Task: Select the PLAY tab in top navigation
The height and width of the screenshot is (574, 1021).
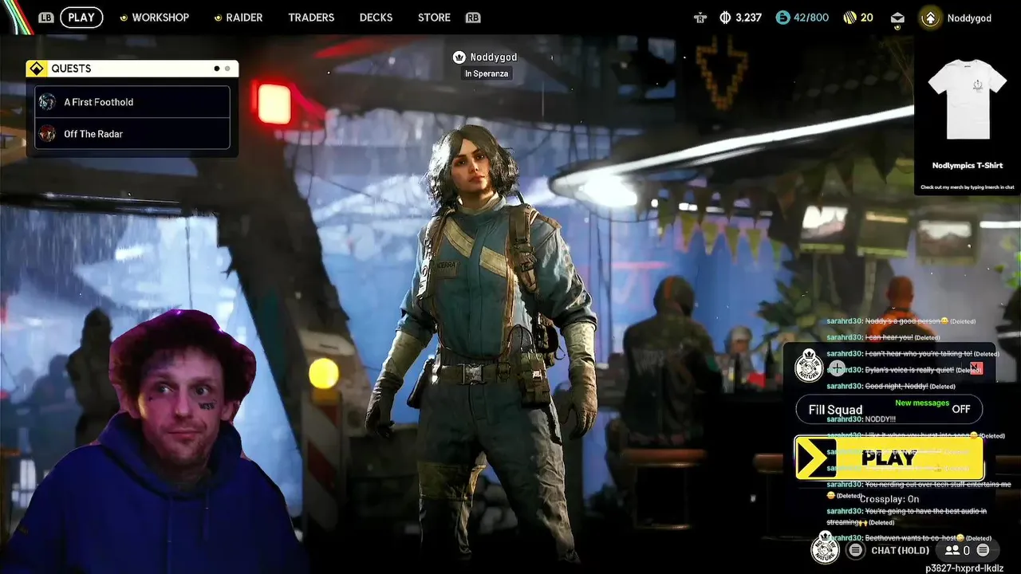Action: pos(81,18)
